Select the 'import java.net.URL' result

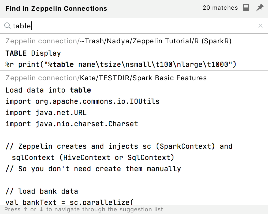point(46,113)
